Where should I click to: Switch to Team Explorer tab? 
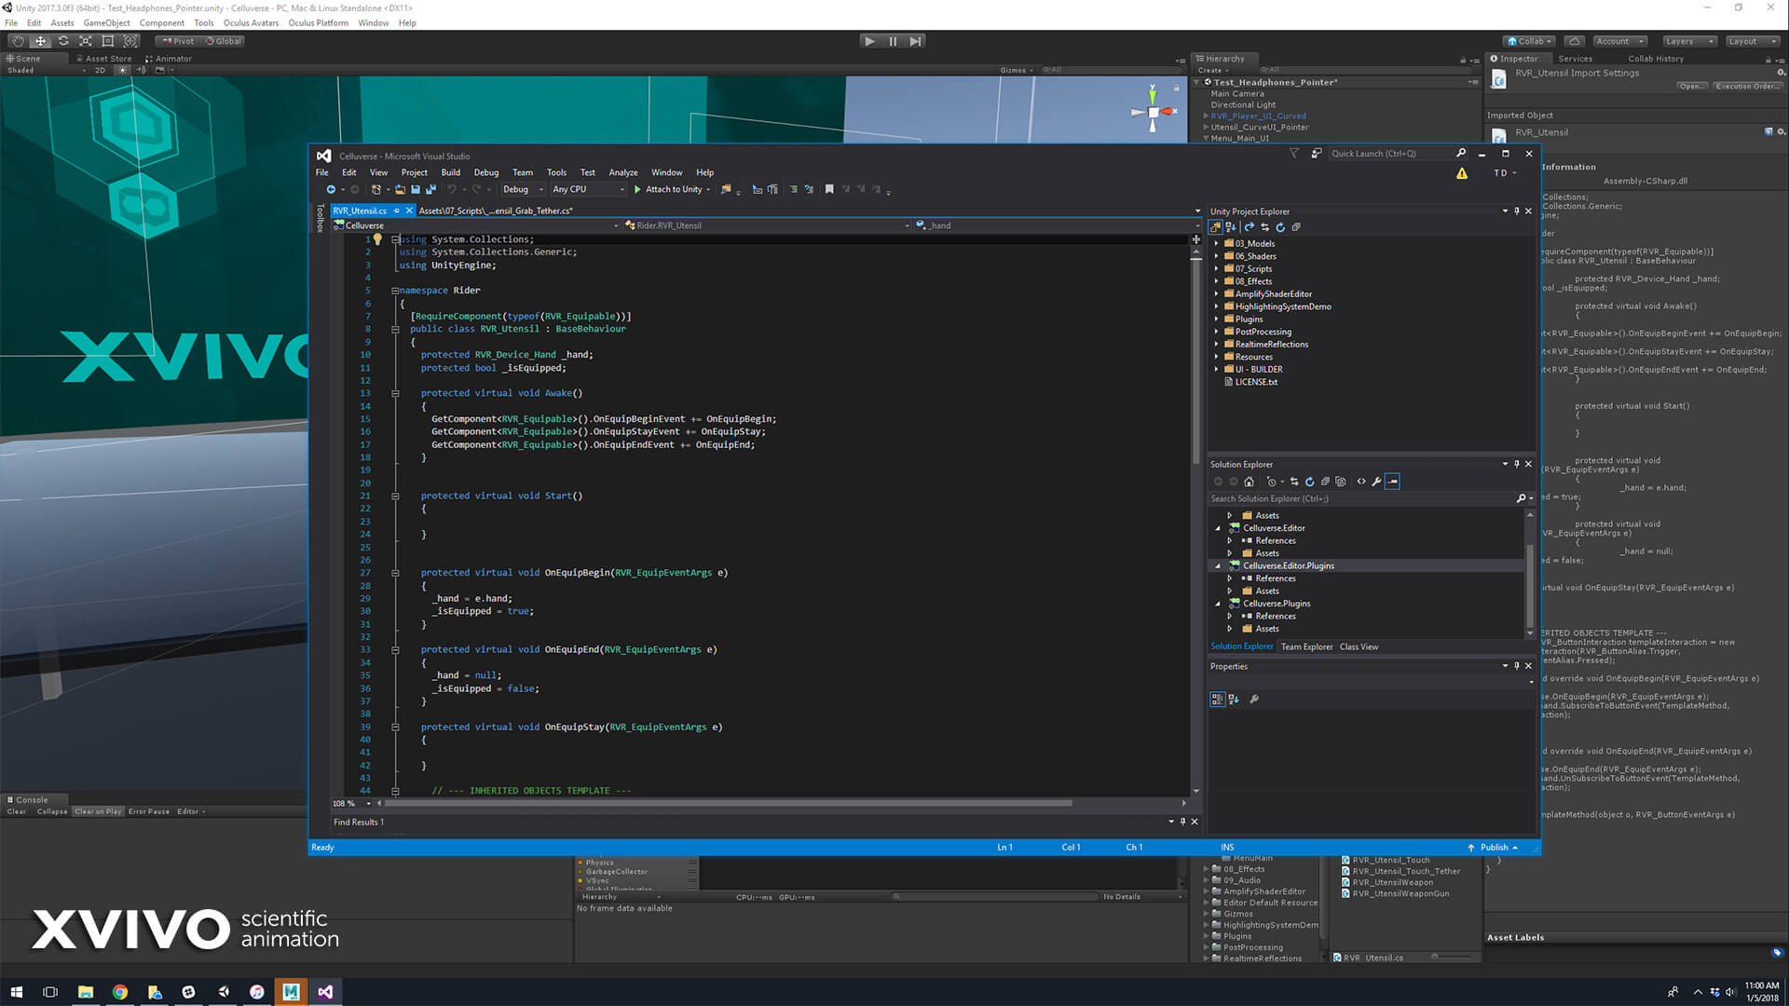(1306, 646)
